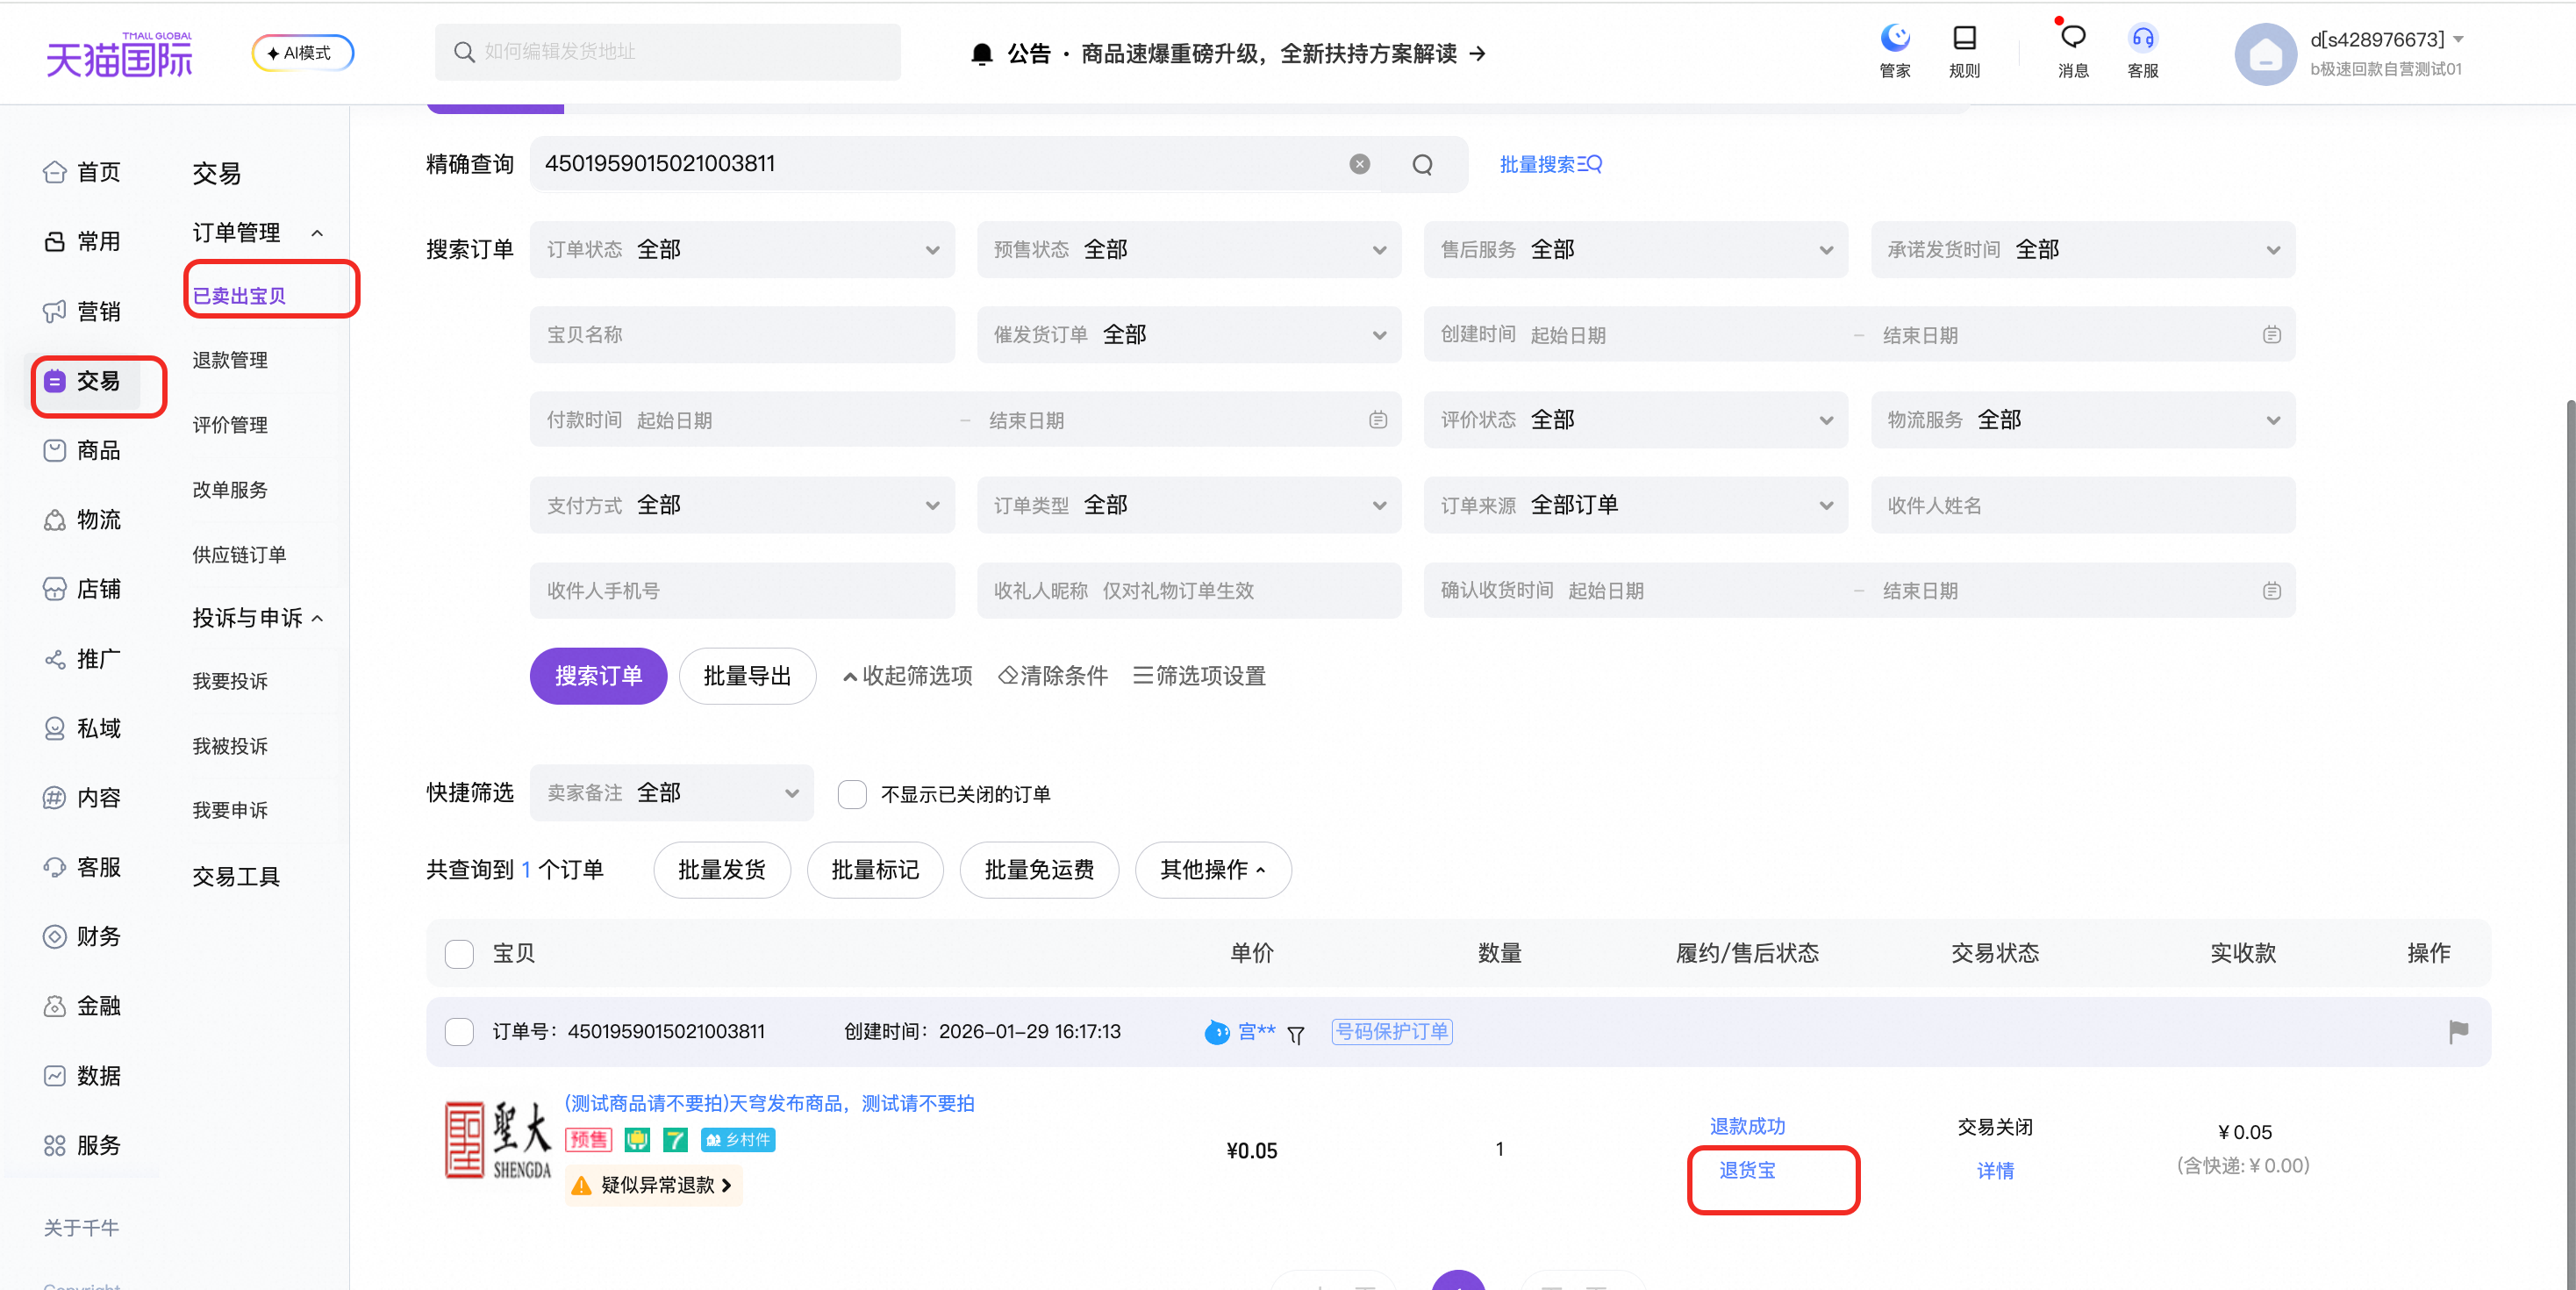
Task: Open the 物流 sidebar item
Action: pyautogui.click(x=83, y=519)
